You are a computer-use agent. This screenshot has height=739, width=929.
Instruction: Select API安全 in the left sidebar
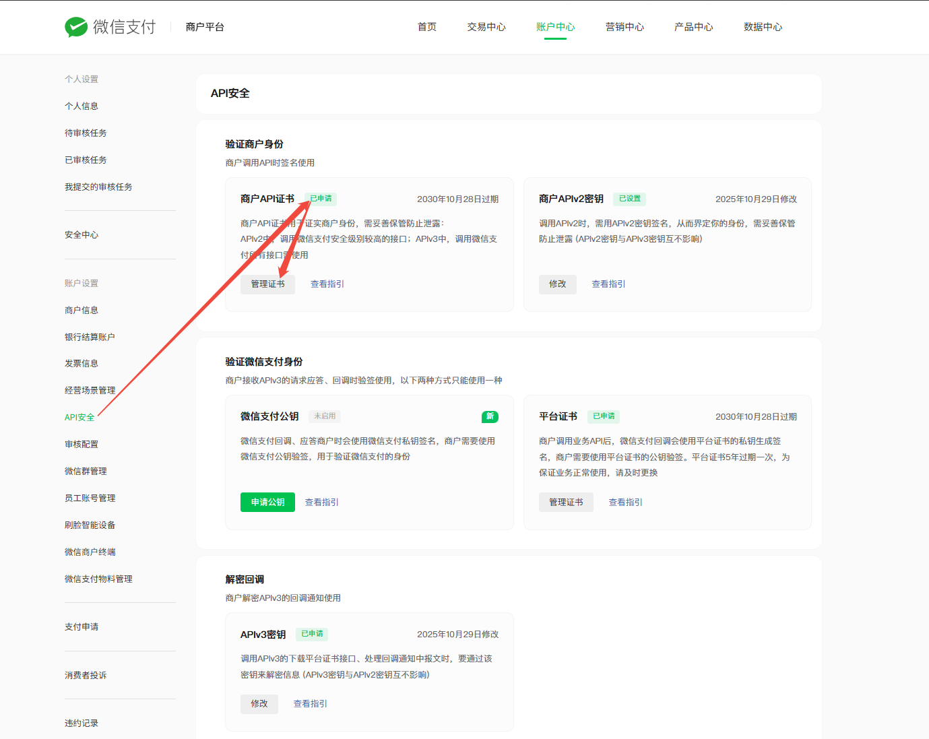[79, 418]
